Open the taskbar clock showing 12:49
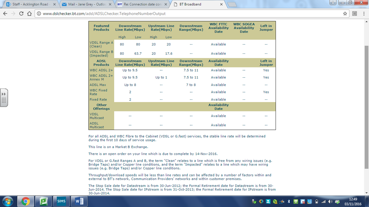The height and width of the screenshot is (207, 369). click(353, 201)
